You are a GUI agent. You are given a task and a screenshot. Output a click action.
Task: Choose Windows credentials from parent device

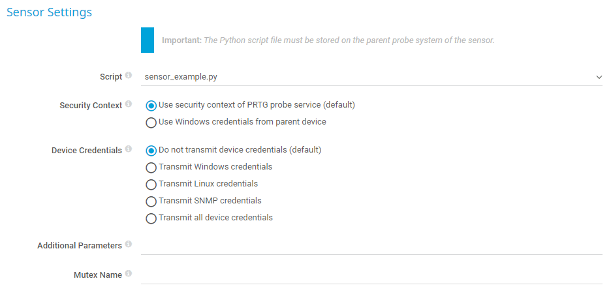pos(151,122)
